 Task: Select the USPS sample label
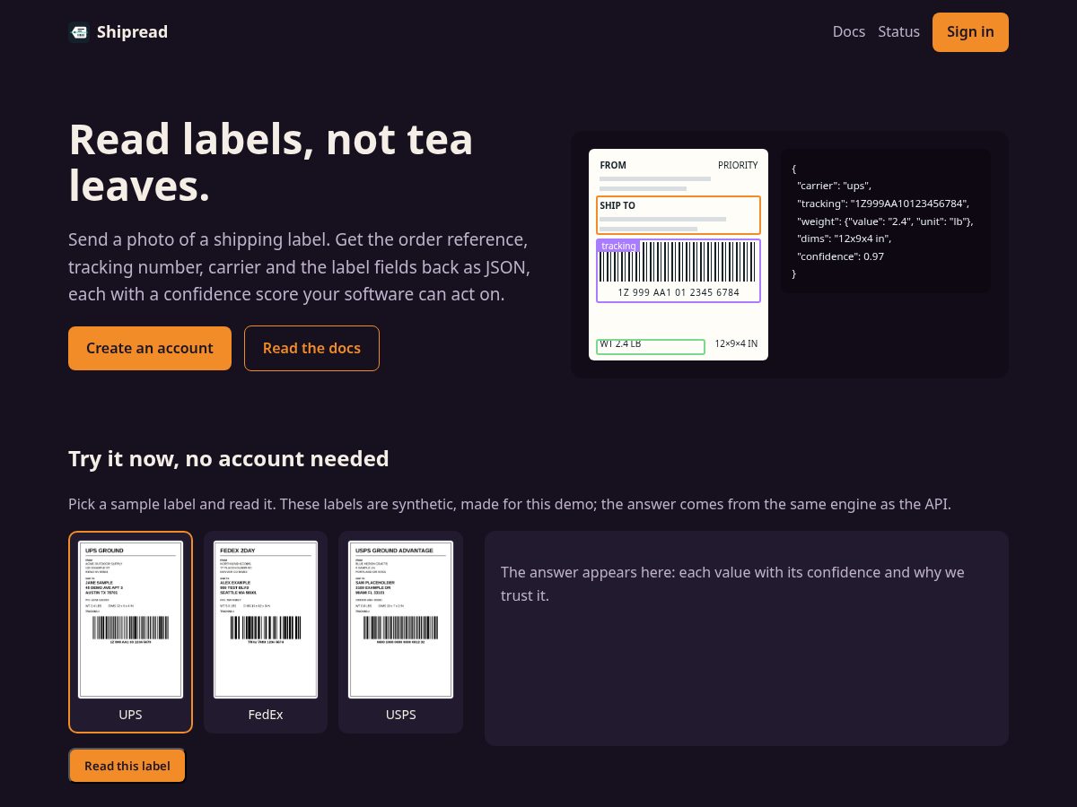400,632
